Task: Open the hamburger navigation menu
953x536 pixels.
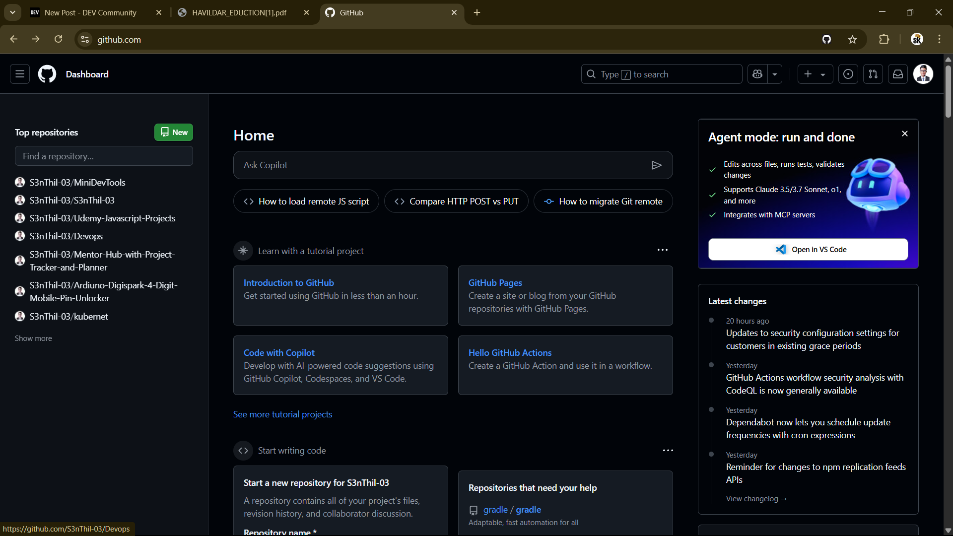Action: point(20,74)
